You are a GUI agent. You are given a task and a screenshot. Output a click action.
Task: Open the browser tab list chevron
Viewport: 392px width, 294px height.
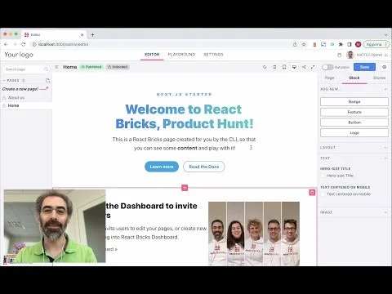(x=386, y=35)
